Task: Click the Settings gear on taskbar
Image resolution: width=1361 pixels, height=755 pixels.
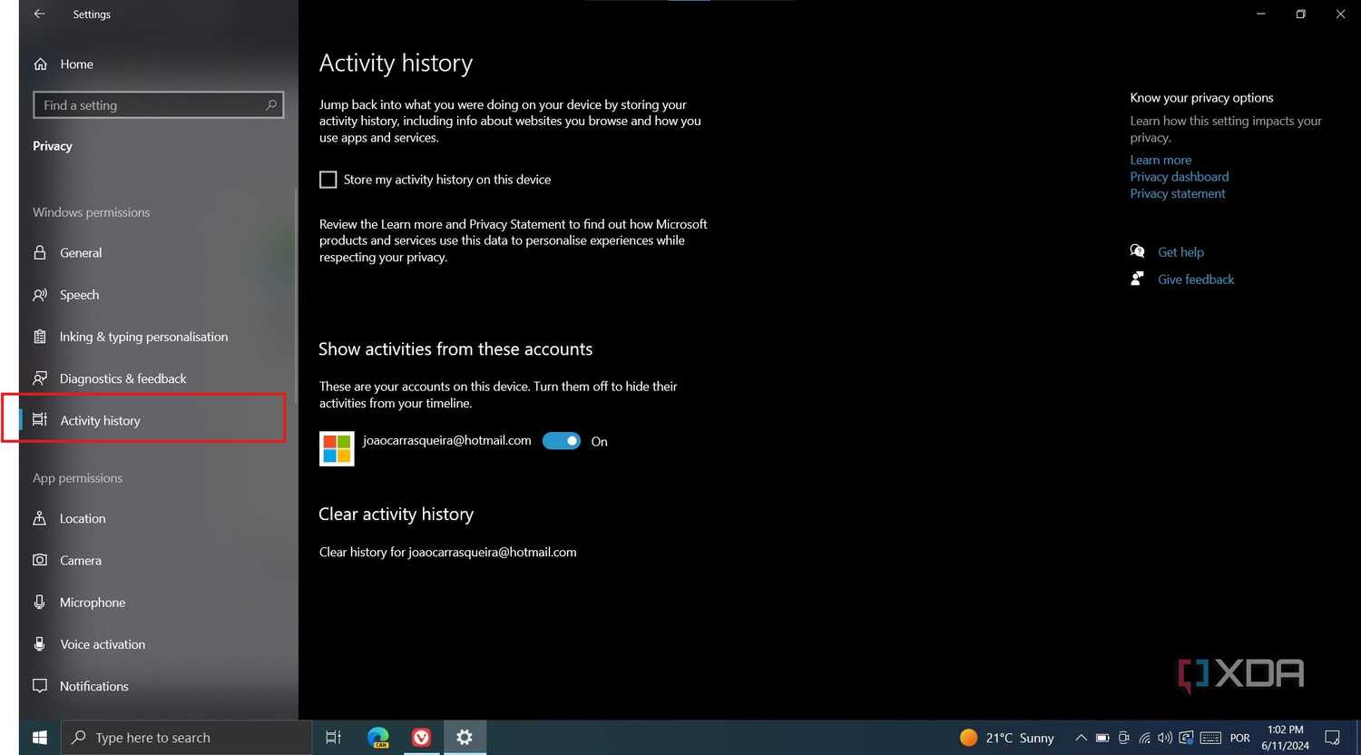Action: tap(465, 738)
